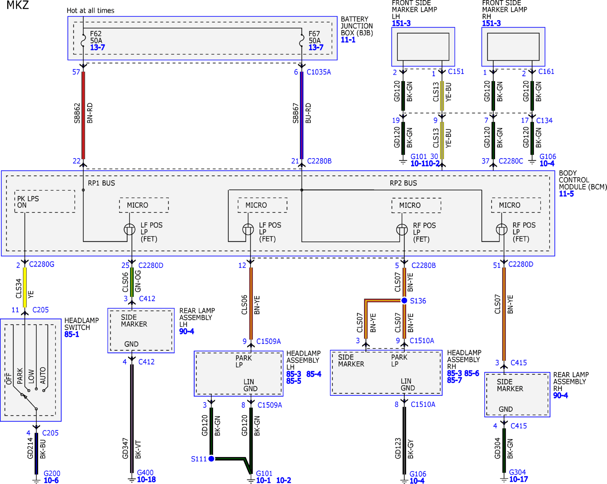The width and height of the screenshot is (607, 484).
Task: Follow the Battery Junction Box 11-1 link
Action: [x=348, y=40]
